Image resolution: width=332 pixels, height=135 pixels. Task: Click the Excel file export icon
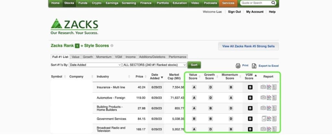pos(254,66)
